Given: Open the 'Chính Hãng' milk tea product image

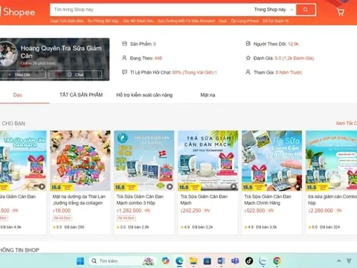Looking at the screenshot, I should (272, 161).
